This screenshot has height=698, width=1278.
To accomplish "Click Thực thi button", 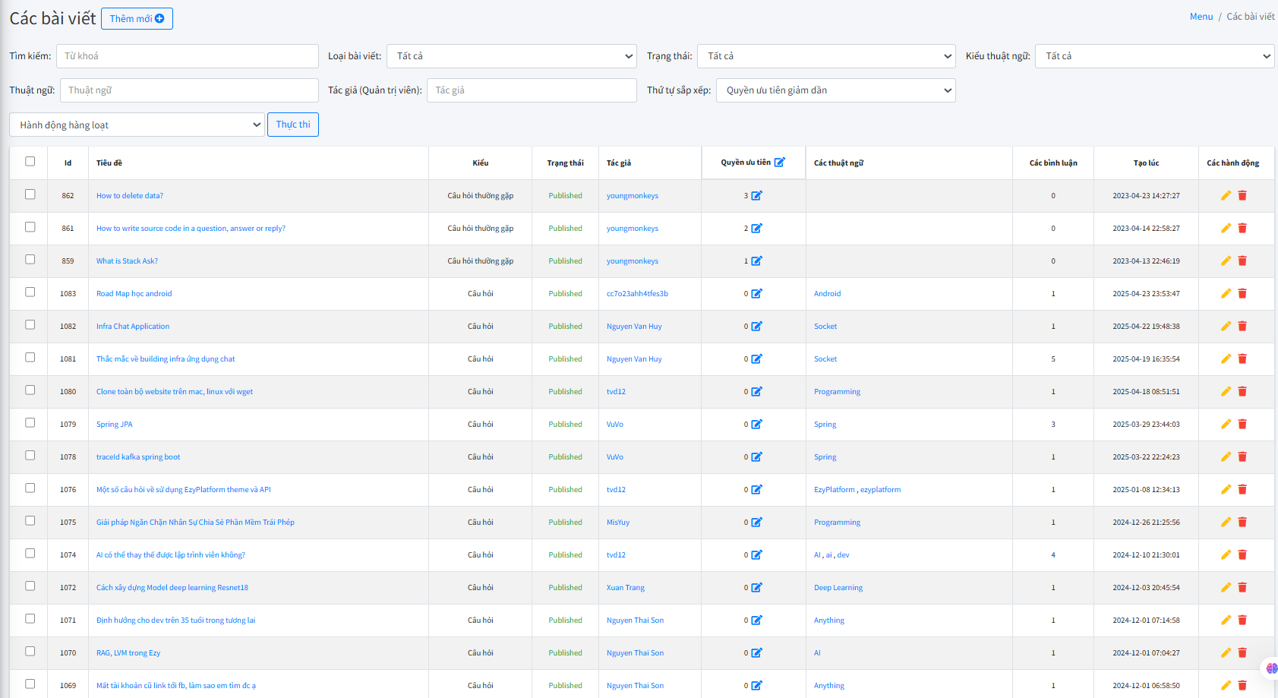I will click(x=293, y=125).
